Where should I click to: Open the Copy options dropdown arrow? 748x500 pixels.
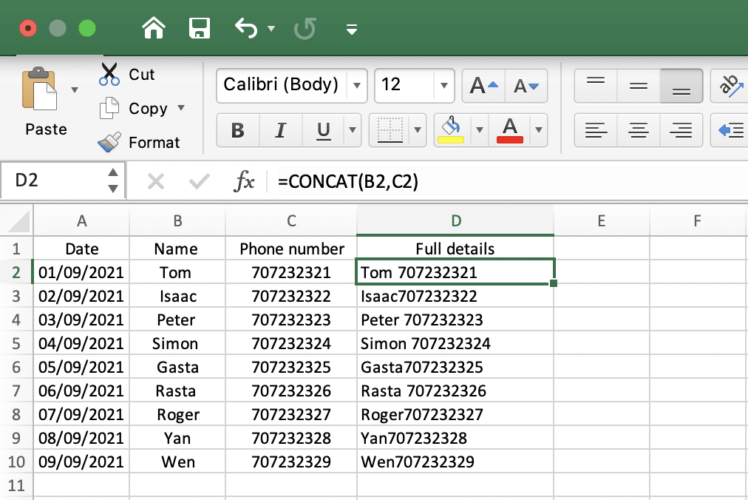click(x=181, y=108)
